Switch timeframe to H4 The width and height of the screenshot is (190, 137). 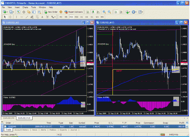(87, 17)
